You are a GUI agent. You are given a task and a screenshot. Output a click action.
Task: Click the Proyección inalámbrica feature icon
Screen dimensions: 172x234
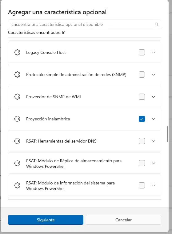tap(17, 119)
